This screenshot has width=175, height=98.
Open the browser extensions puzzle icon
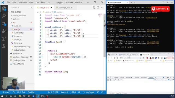[x=159, y=58]
